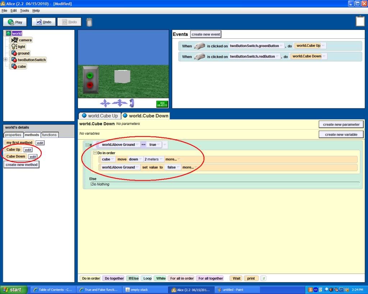Viewport: 368px width, 294px height.
Task: Select the cube object in tree
Action: click(x=19, y=66)
